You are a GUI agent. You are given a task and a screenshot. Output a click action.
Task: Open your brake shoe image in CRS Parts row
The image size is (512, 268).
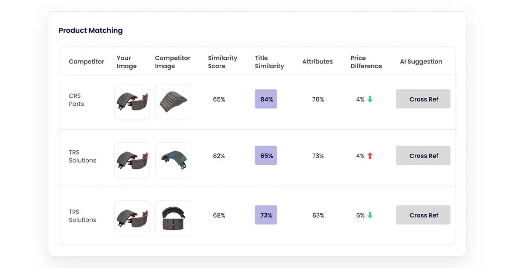click(x=132, y=102)
